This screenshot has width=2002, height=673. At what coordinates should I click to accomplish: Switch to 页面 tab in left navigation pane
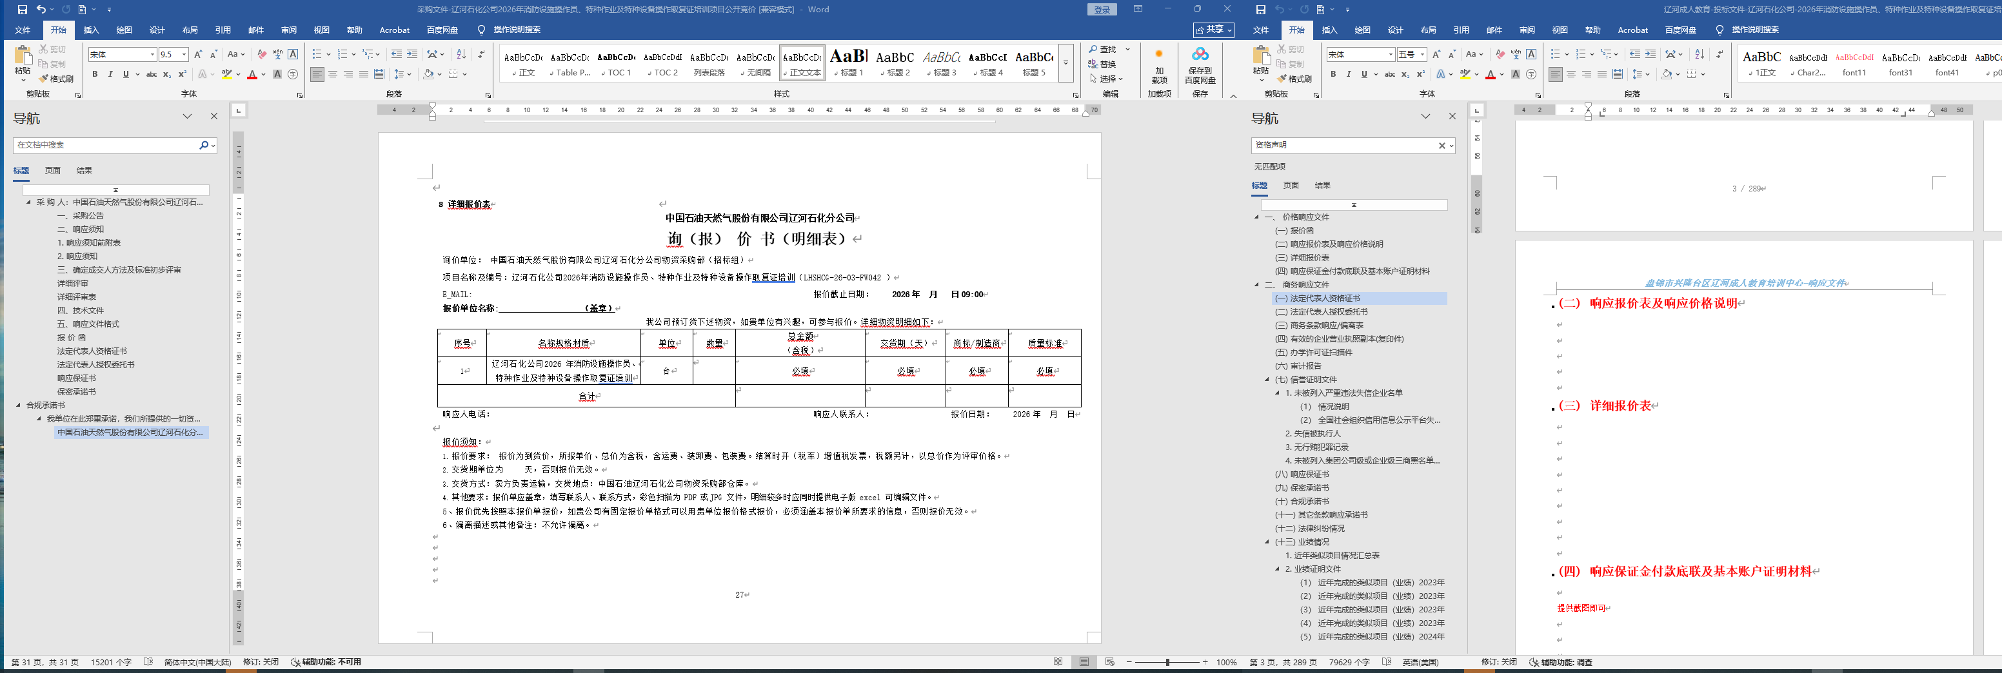tap(53, 170)
